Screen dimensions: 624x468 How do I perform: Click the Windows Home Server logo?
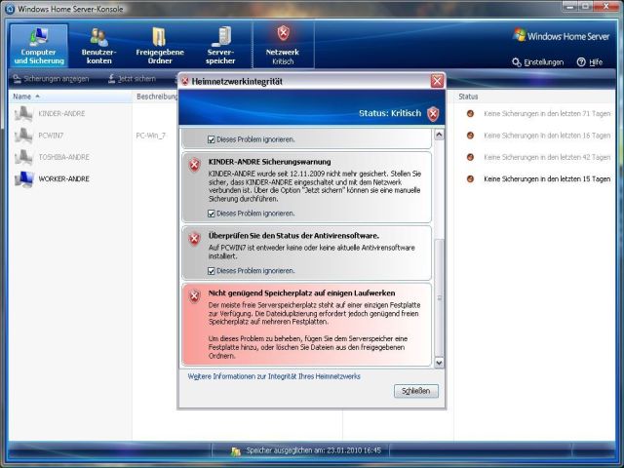pos(562,36)
